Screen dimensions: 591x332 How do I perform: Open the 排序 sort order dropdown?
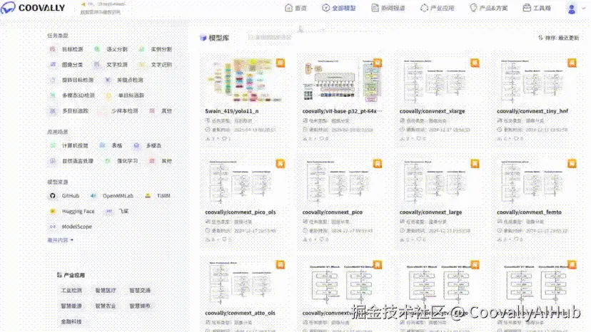(559, 38)
